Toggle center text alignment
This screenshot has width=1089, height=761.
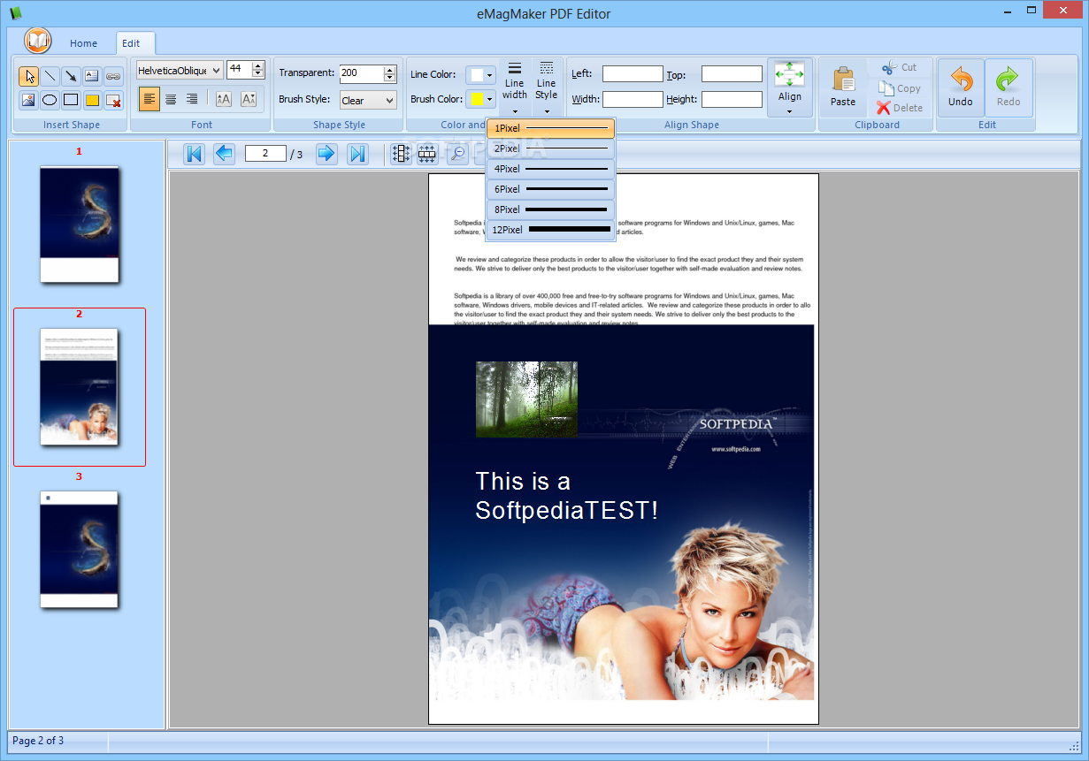pos(171,99)
